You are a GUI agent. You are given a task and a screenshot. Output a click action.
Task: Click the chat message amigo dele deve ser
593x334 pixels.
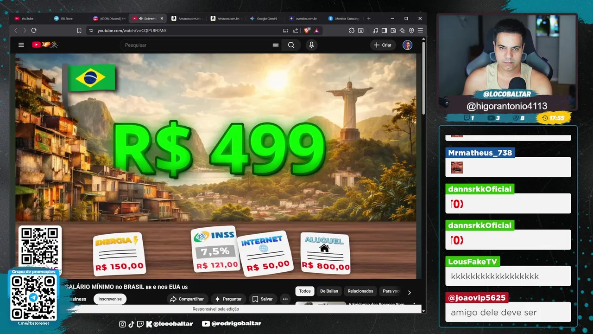coord(494,312)
